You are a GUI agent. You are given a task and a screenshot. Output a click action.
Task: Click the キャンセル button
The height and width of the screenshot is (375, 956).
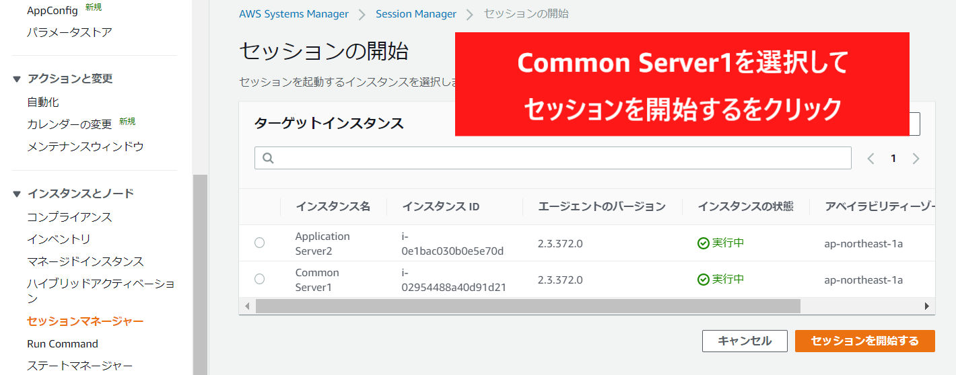point(744,341)
